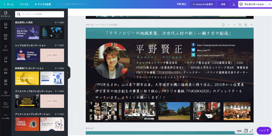Select the video call grid photo on slide

pos(105,111)
